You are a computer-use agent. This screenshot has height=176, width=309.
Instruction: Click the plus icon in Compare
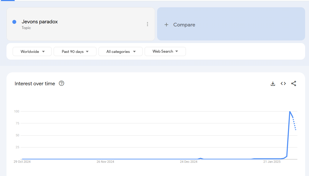pos(166,25)
